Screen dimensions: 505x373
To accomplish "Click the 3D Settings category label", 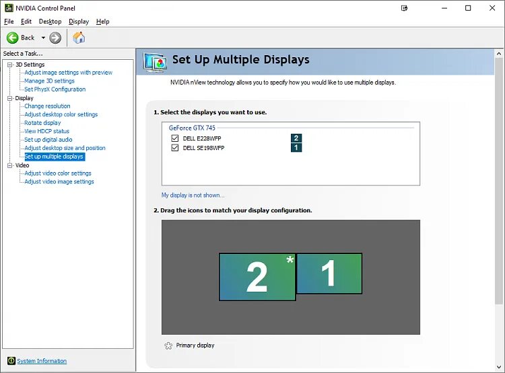I will coord(30,65).
